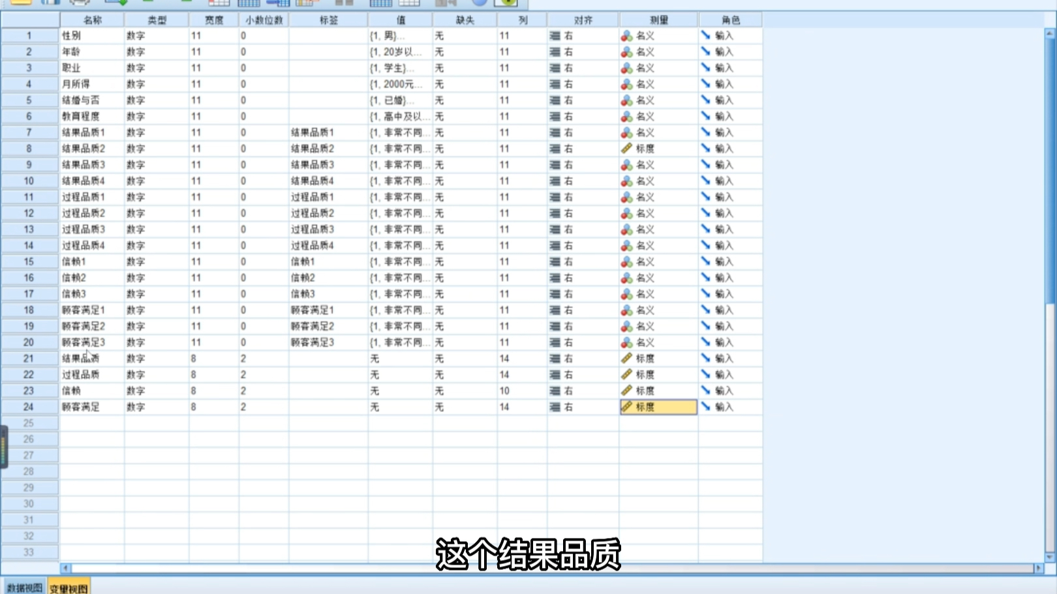Click the right-align icon for 顾客满足1

click(x=555, y=310)
